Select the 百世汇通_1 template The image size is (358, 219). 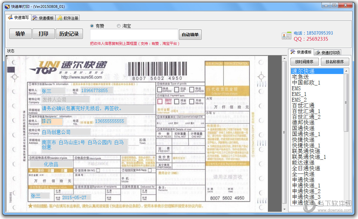coord(317,111)
